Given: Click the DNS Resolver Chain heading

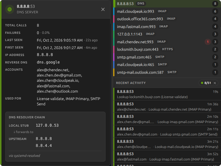Looking at the screenshot, I should coord(27,117).
